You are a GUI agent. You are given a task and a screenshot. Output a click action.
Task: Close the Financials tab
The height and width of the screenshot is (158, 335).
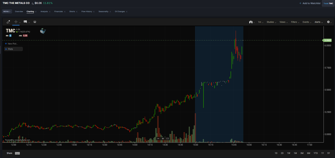pyautogui.click(x=65, y=12)
